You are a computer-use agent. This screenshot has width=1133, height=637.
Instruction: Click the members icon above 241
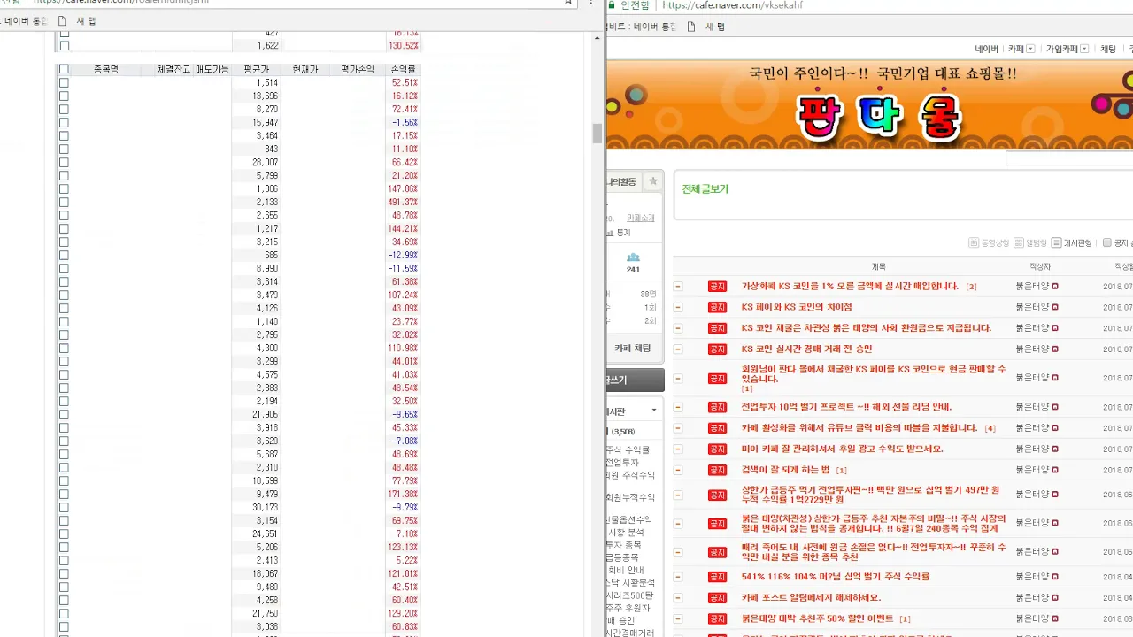633,257
